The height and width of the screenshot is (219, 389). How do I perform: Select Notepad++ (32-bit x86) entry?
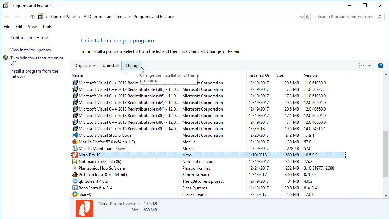(x=100, y=162)
